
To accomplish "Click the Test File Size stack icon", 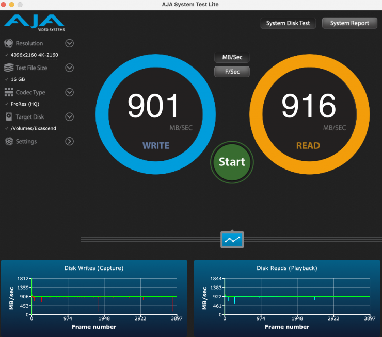I will (8, 68).
